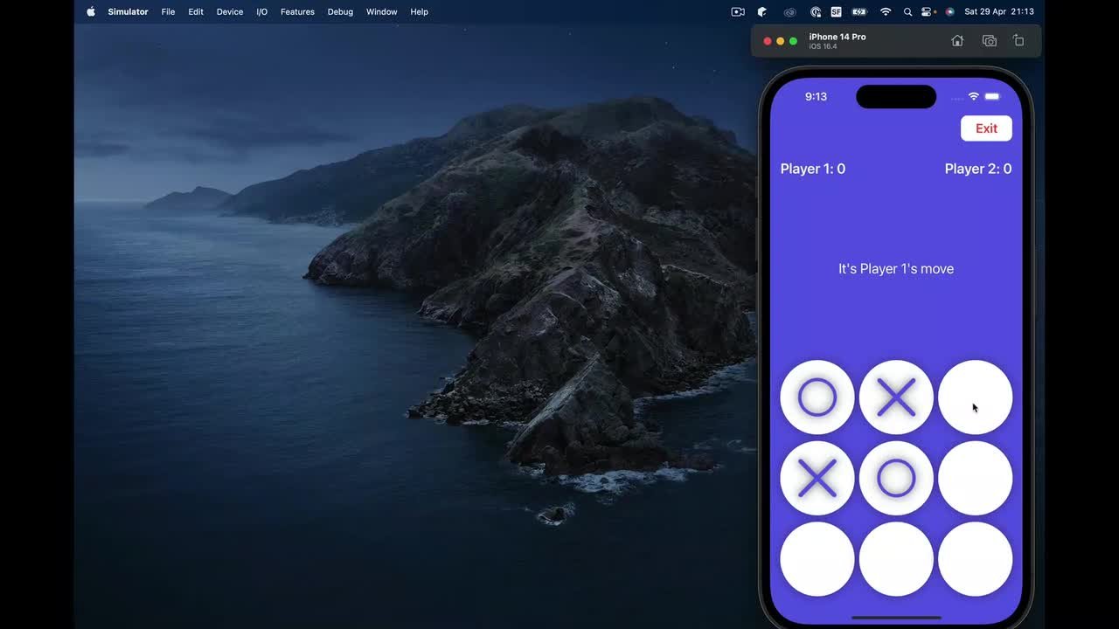The height and width of the screenshot is (629, 1119).
Task: Click the iOS home indicator bar
Action: click(x=896, y=618)
